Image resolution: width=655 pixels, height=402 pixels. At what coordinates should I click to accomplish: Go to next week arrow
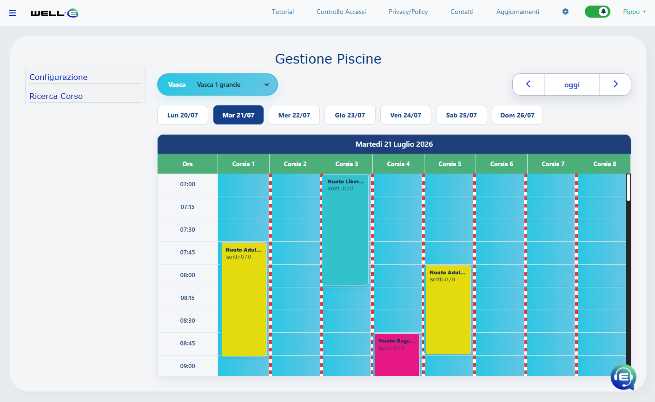(615, 84)
